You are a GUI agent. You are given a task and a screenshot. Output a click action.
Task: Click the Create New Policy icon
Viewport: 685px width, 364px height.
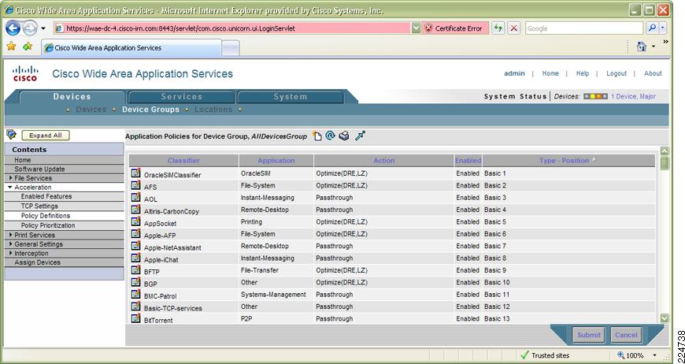click(317, 136)
